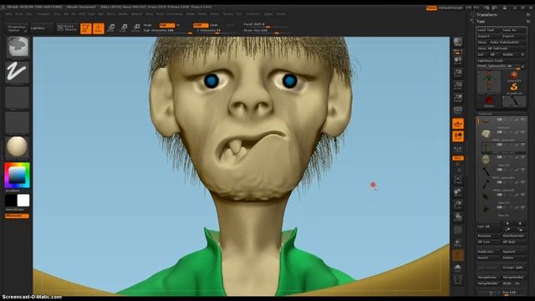Open the stroke type selector
The height and width of the screenshot is (301, 535).
pos(17,72)
